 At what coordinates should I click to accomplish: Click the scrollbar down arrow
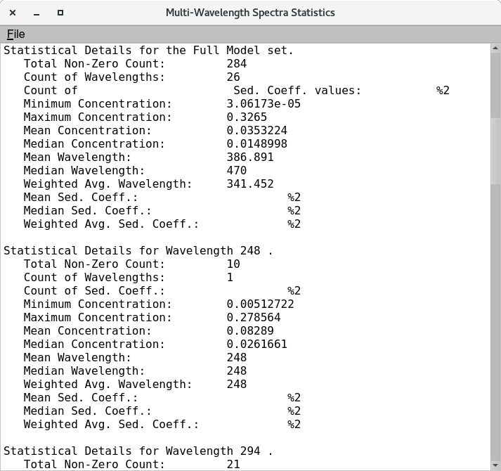pos(495,465)
